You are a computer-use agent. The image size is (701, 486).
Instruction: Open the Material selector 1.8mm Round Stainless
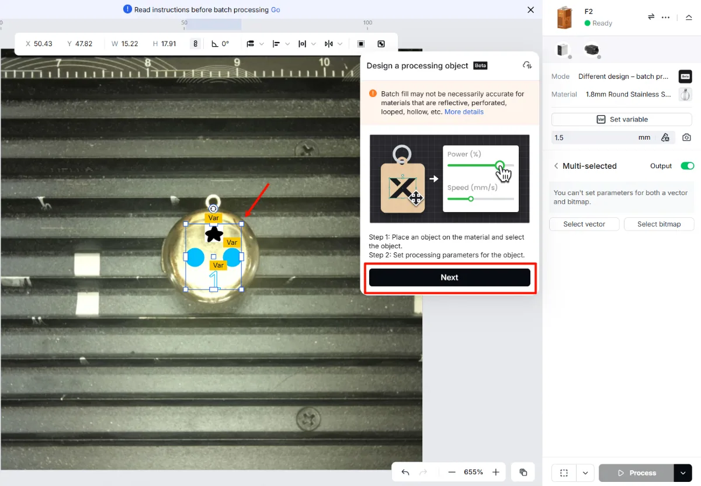pos(628,94)
